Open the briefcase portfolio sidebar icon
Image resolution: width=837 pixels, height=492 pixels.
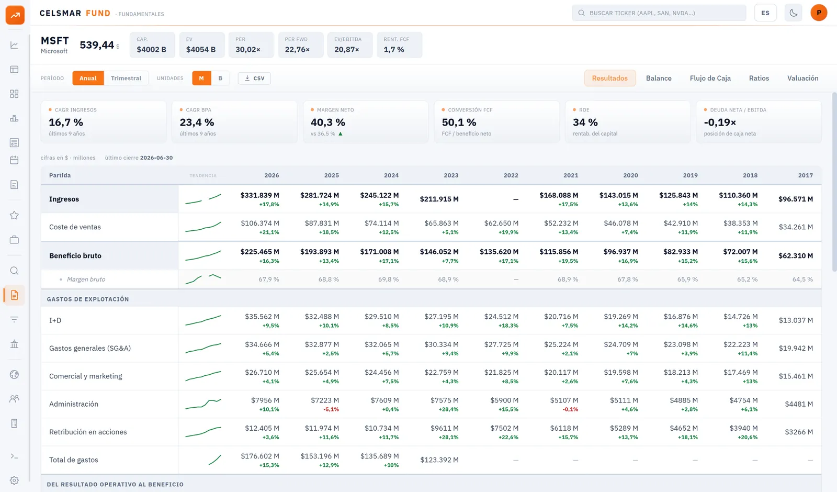click(14, 240)
